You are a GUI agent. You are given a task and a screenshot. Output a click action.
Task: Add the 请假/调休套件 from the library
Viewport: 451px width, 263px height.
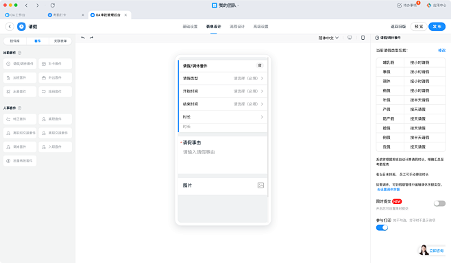(20, 64)
